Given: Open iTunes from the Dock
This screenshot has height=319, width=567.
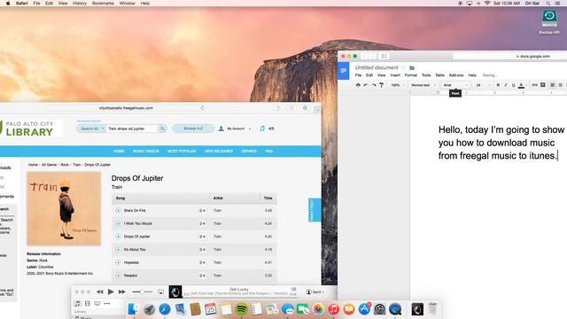Looking at the screenshot, I should pos(333,309).
